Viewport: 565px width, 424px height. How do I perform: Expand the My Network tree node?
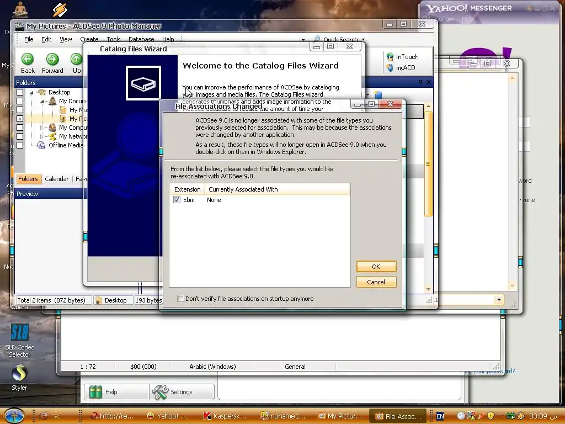point(42,136)
